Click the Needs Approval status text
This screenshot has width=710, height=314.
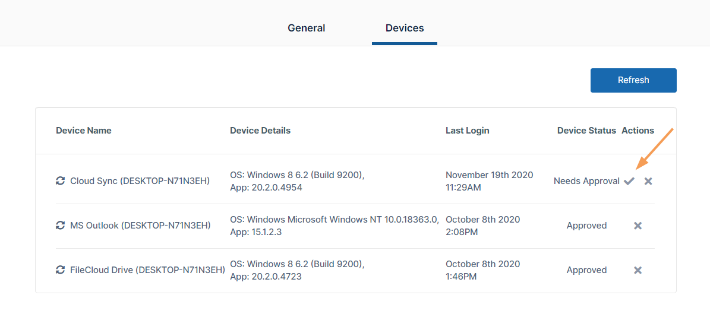point(586,181)
